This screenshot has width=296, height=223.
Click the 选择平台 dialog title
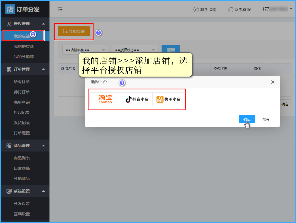(99, 82)
